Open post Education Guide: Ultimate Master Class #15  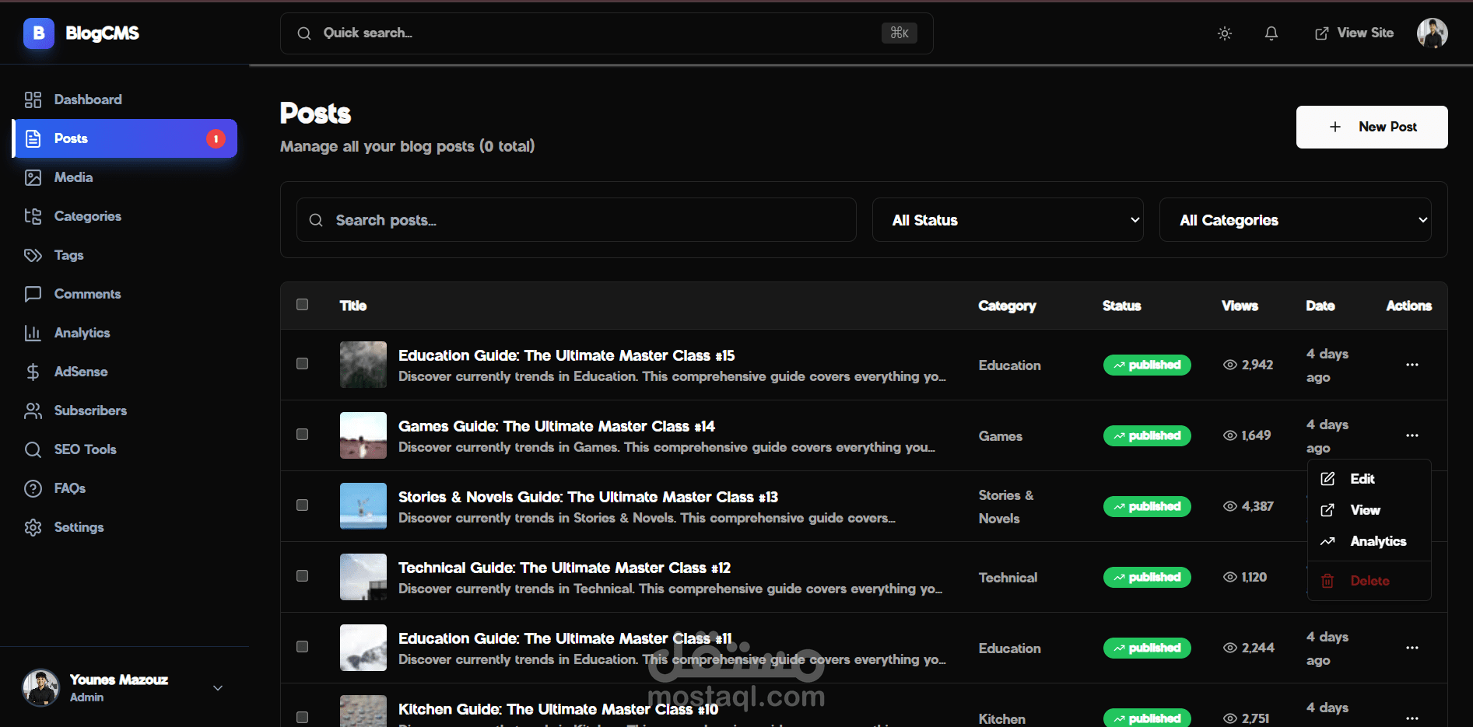[x=566, y=355]
